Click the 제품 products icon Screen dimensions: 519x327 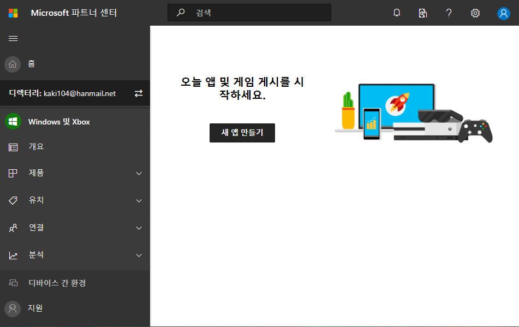click(x=13, y=173)
